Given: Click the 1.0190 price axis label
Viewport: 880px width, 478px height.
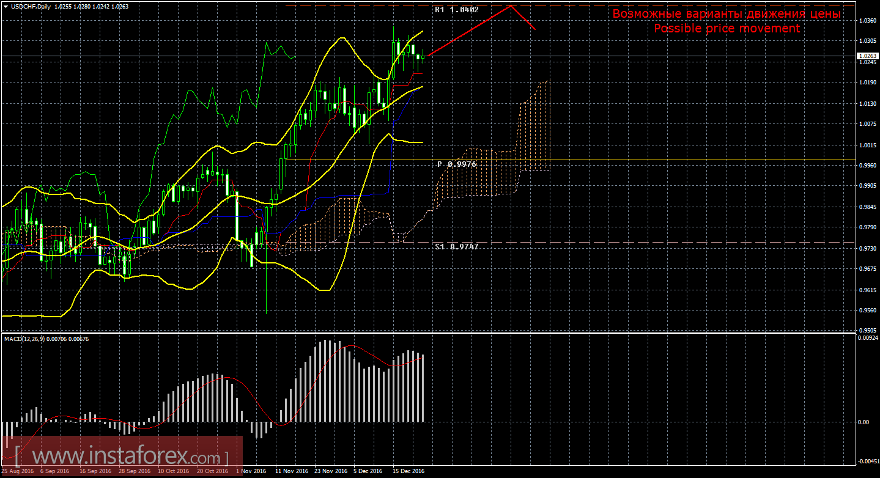Looking at the screenshot, I should tap(867, 83).
